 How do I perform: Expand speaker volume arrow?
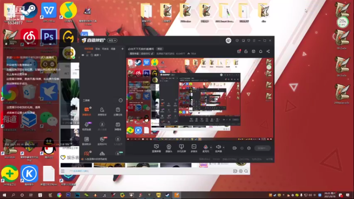[223, 147]
